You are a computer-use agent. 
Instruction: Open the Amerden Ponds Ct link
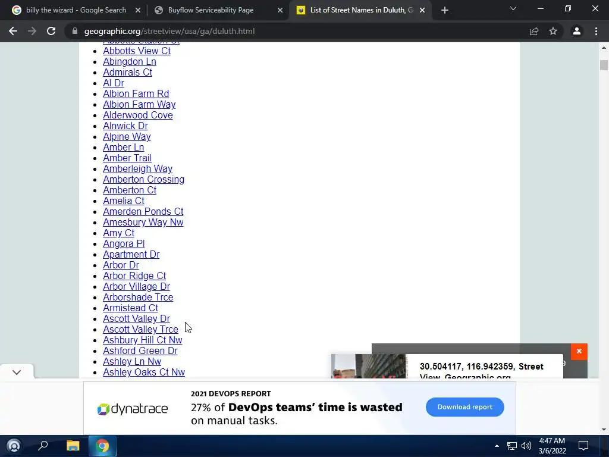(x=143, y=211)
